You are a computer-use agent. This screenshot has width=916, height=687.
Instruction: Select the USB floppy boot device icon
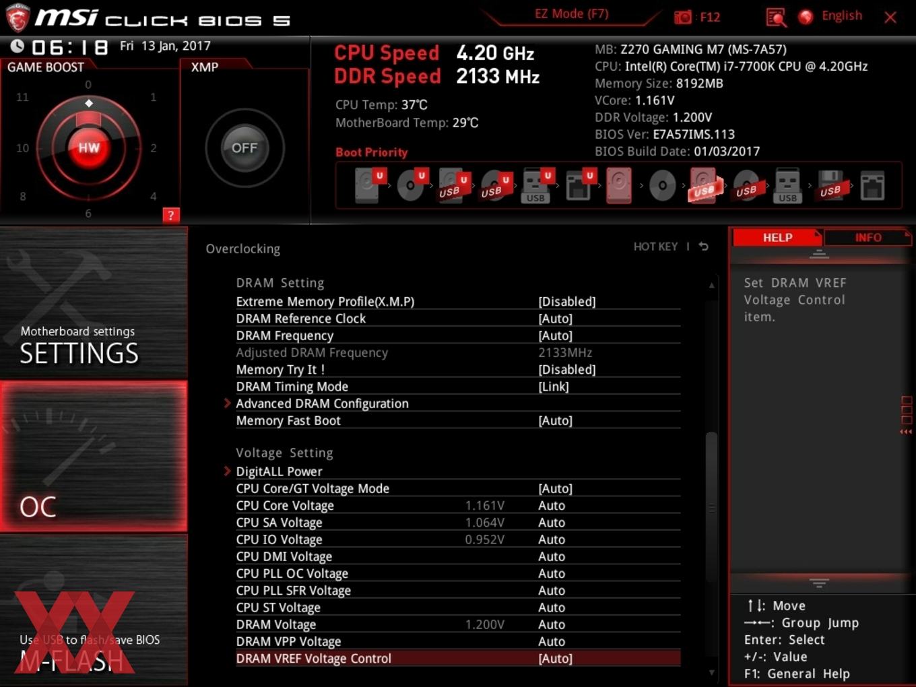[831, 185]
